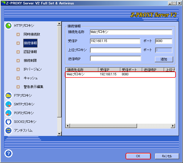Open help via the question mark icon
This screenshot has width=183, height=163.
8,153
